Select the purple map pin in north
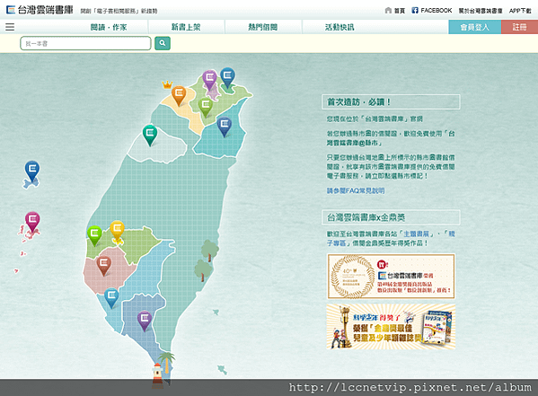The image size is (538, 396). pyautogui.click(x=209, y=80)
